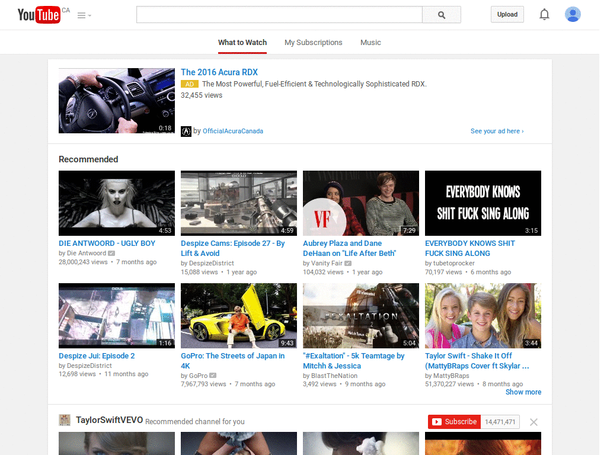Viewport: 607px width, 455px height.
Task: Click DIE ANTWOORD - UGLY BOY title
Action: click(x=107, y=243)
